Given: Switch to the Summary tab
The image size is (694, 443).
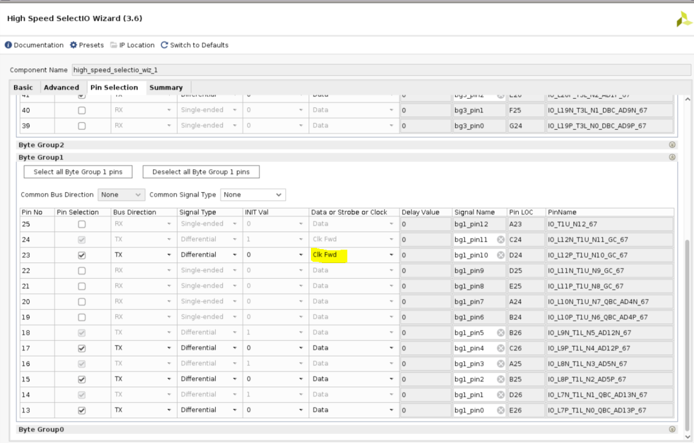Looking at the screenshot, I should click(x=166, y=88).
